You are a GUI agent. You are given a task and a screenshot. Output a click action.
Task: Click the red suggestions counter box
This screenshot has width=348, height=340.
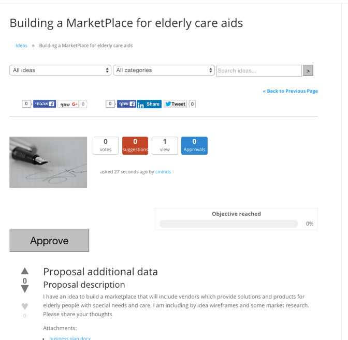(135, 146)
